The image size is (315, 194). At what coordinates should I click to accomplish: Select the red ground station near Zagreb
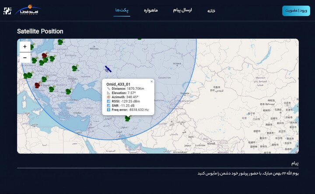(38, 85)
